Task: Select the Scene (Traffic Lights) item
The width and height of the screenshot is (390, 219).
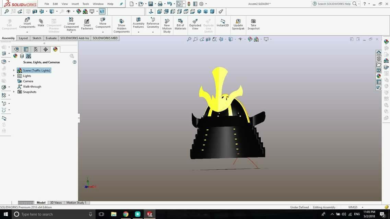Action: coord(34,70)
